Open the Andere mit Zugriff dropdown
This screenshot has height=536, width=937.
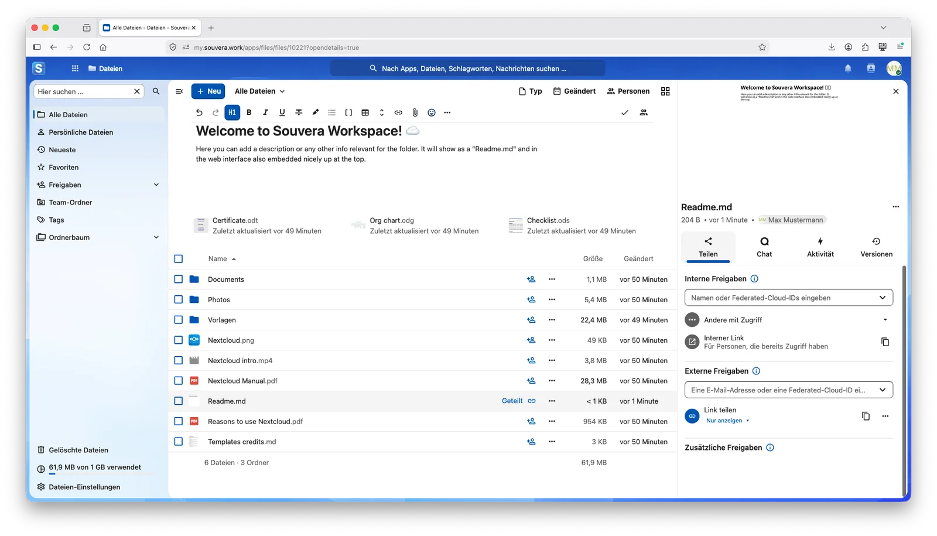(x=885, y=320)
